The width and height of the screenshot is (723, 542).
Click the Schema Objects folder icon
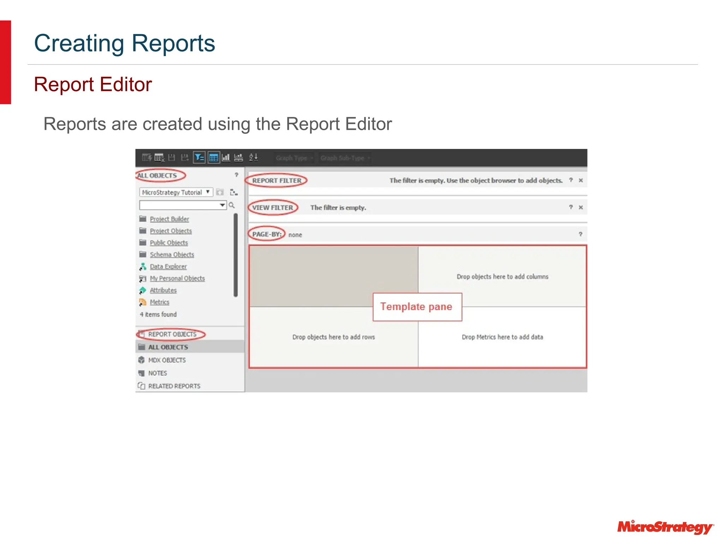[x=143, y=254]
